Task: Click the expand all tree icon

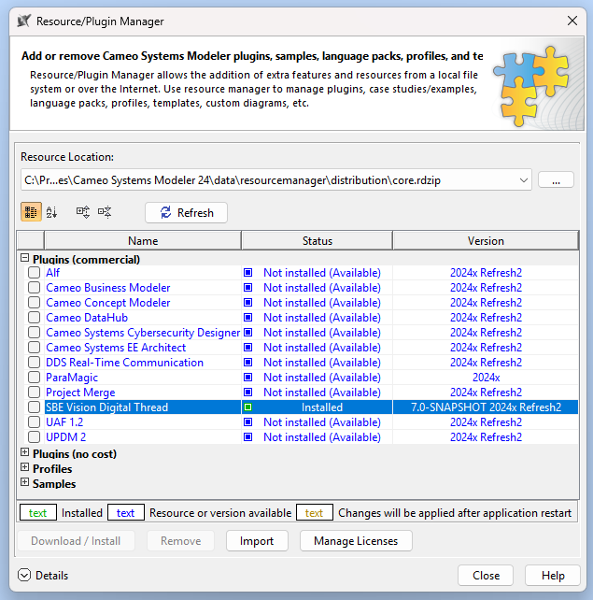Action: [x=83, y=212]
